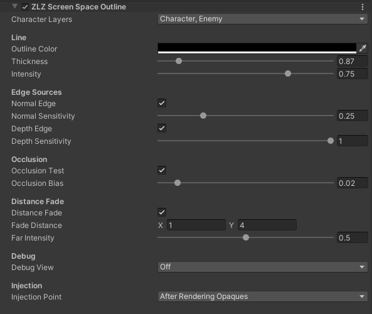Screen dimensions: 372x314
Task: Open the Debug View dropdown
Action: point(263,267)
